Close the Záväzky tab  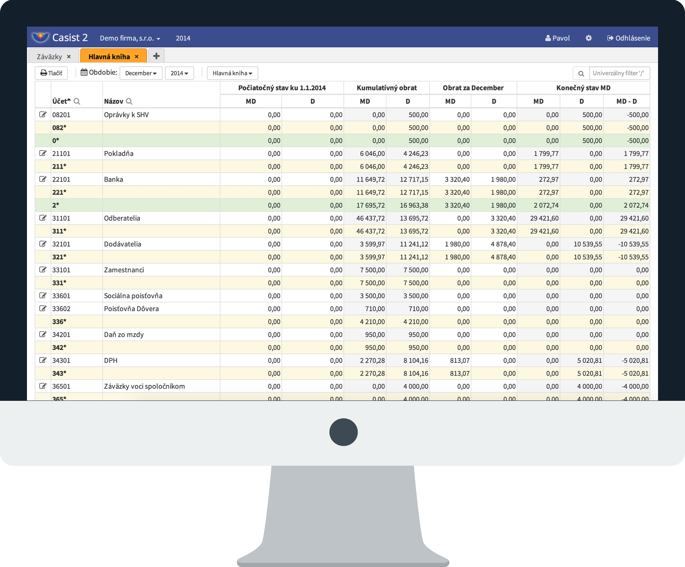point(69,56)
